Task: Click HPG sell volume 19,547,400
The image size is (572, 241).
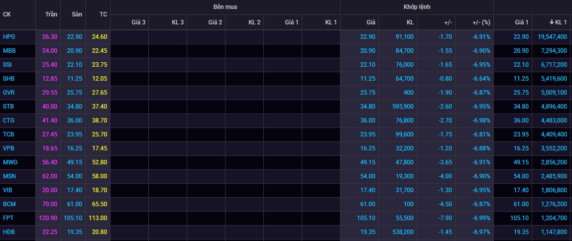Action: [x=552, y=36]
